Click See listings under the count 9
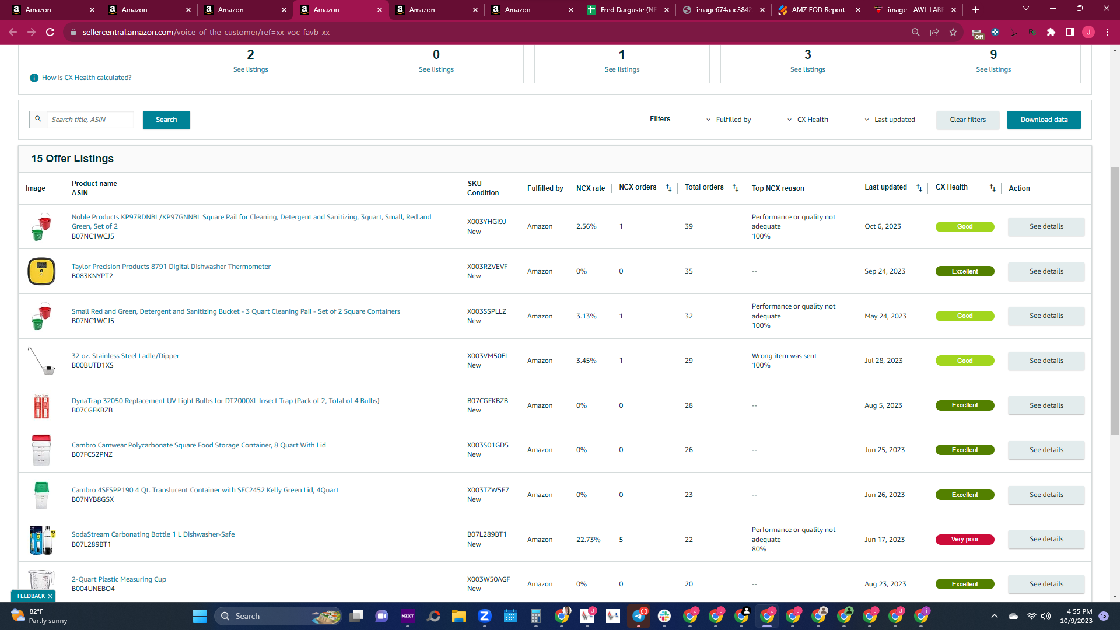1120x630 pixels. point(993,69)
